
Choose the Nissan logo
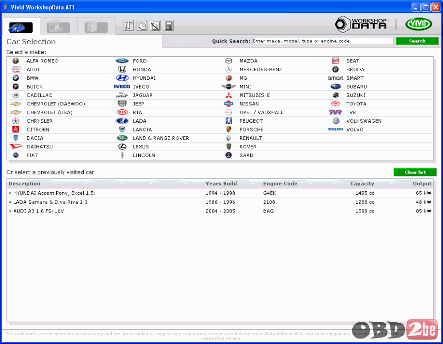[229, 104]
